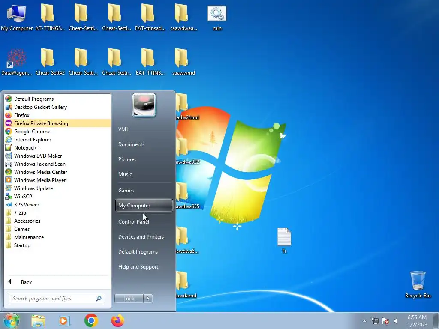The image size is (439, 329).
Task: Open Internet Explorer
Action: click(x=57, y=140)
